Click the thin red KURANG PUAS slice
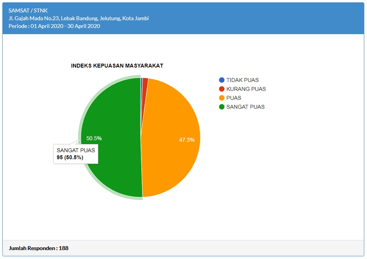The height and width of the screenshot is (259, 367). pyautogui.click(x=144, y=83)
